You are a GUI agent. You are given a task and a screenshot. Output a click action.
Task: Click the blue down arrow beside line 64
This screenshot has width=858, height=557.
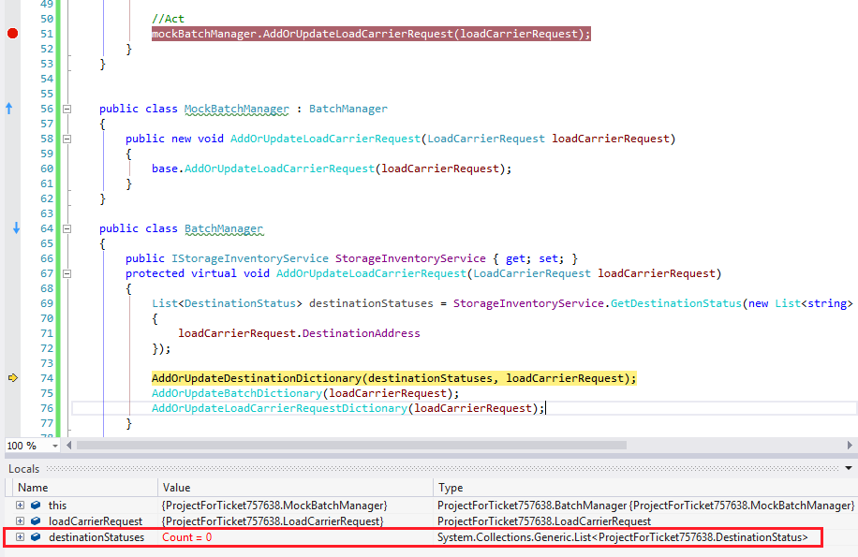click(x=16, y=228)
